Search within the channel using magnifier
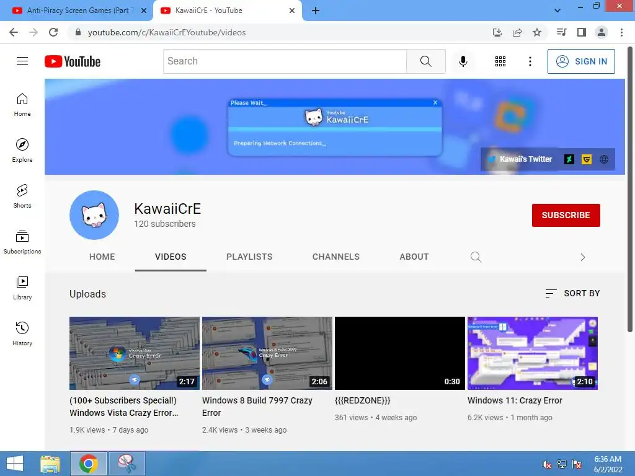This screenshot has height=476, width=635. 476,257
